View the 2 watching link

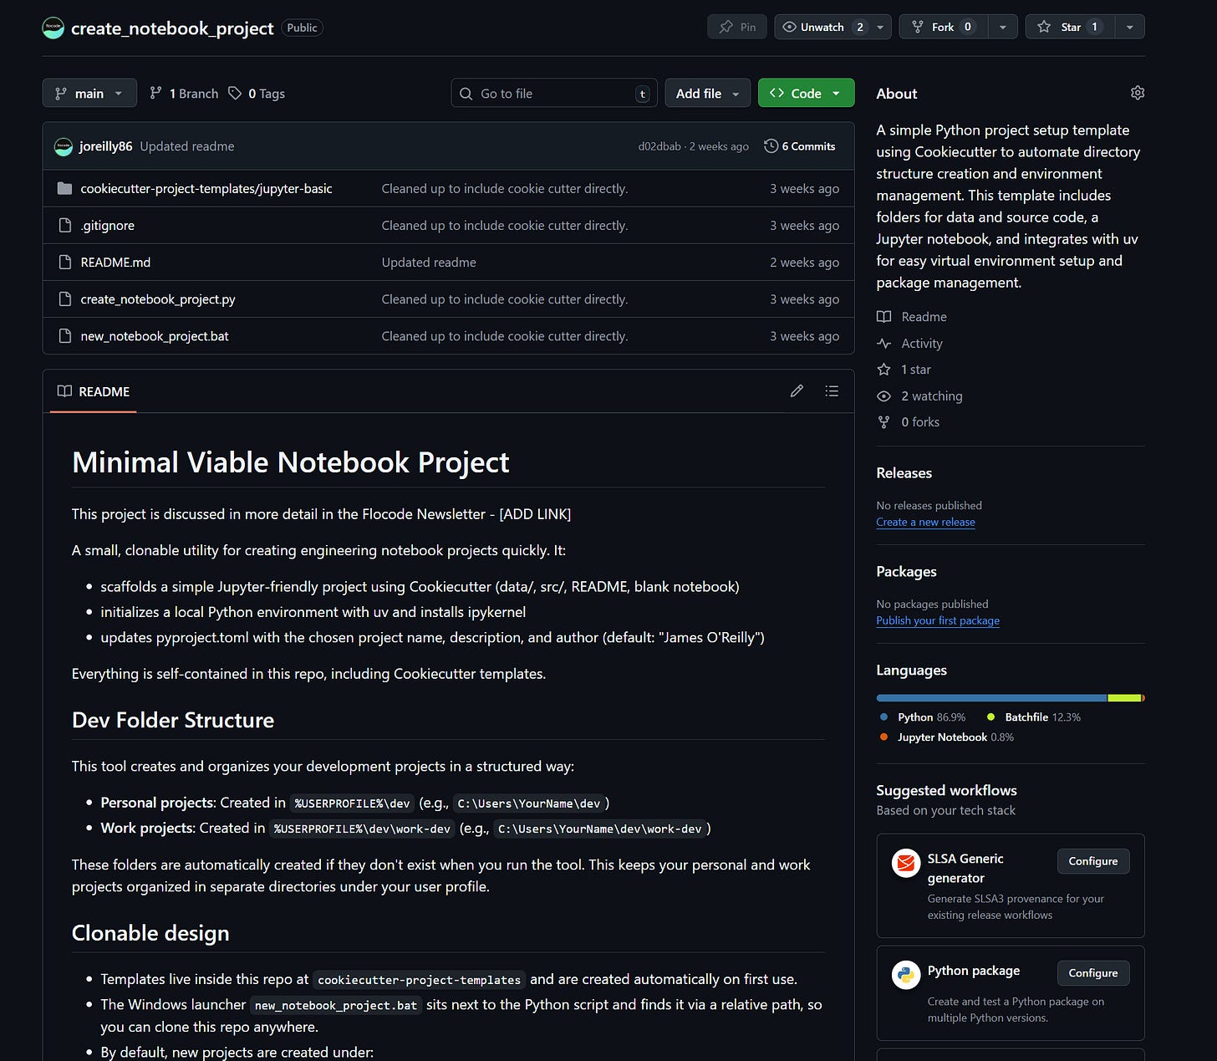919,396
